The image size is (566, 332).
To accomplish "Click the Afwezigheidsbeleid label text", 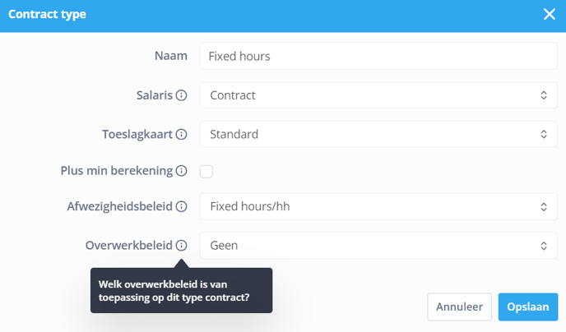I will (x=120, y=206).
